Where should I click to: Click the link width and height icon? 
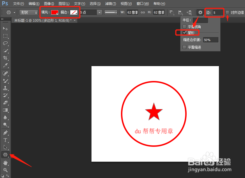[x=143, y=12]
